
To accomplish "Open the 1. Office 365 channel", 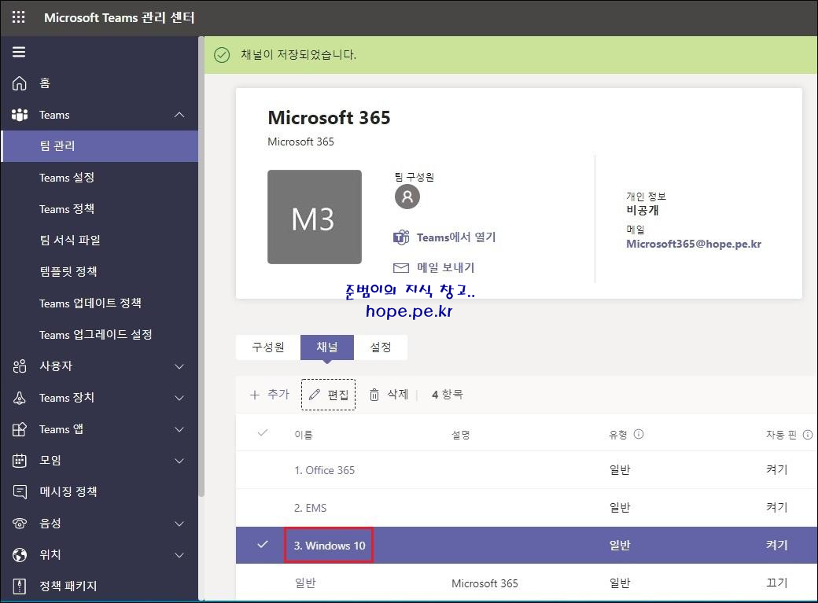I will coord(325,470).
